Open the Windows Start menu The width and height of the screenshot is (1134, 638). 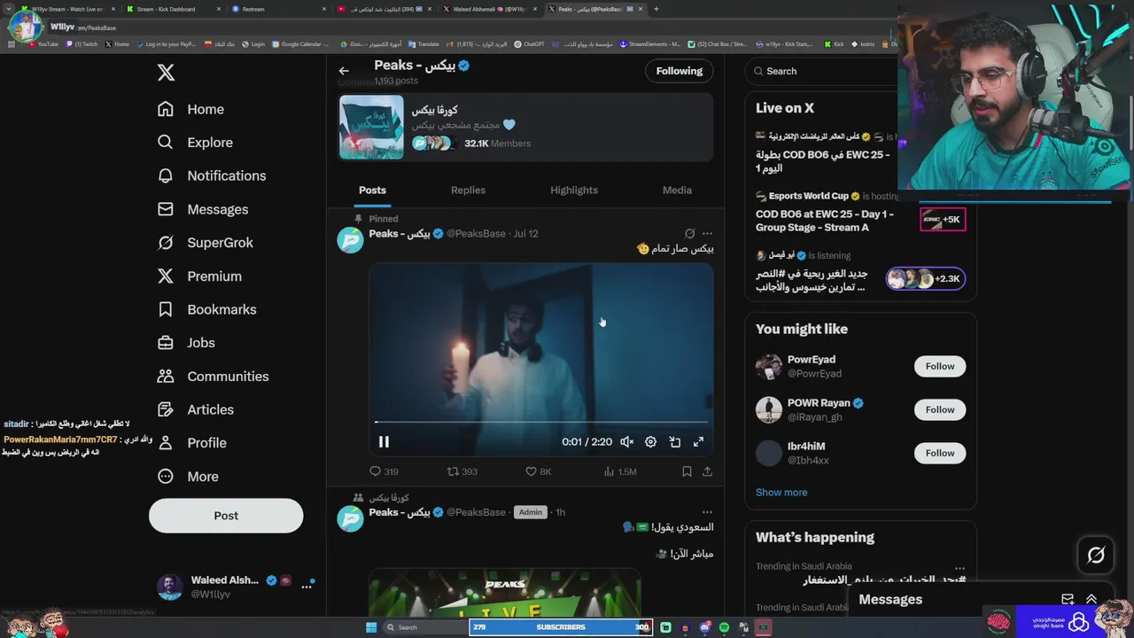point(371,627)
